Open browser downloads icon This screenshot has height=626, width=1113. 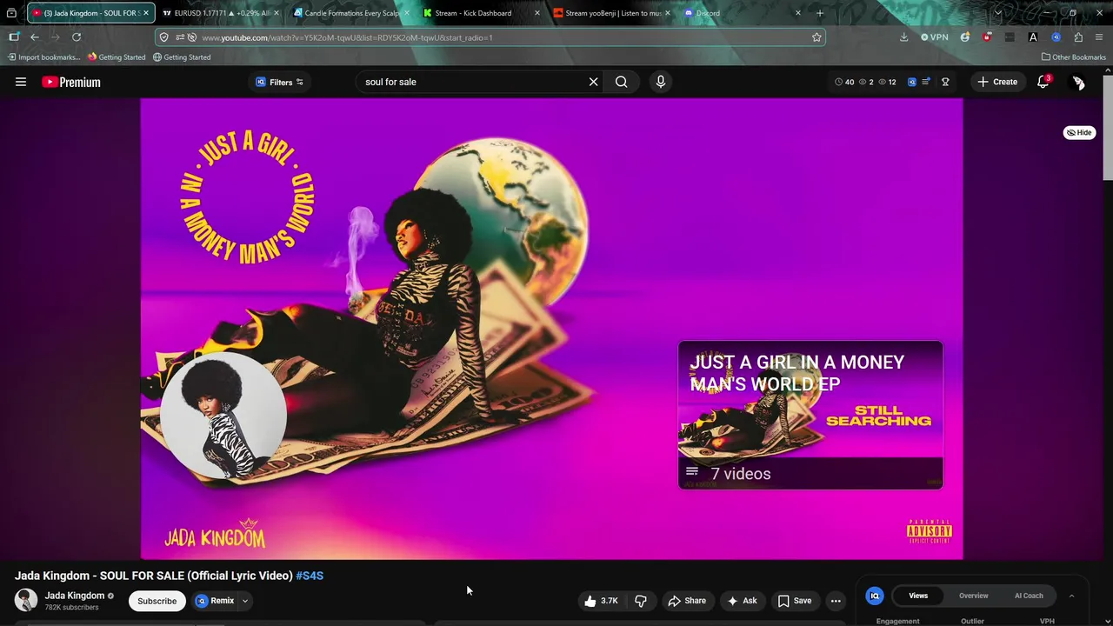pyautogui.click(x=904, y=37)
